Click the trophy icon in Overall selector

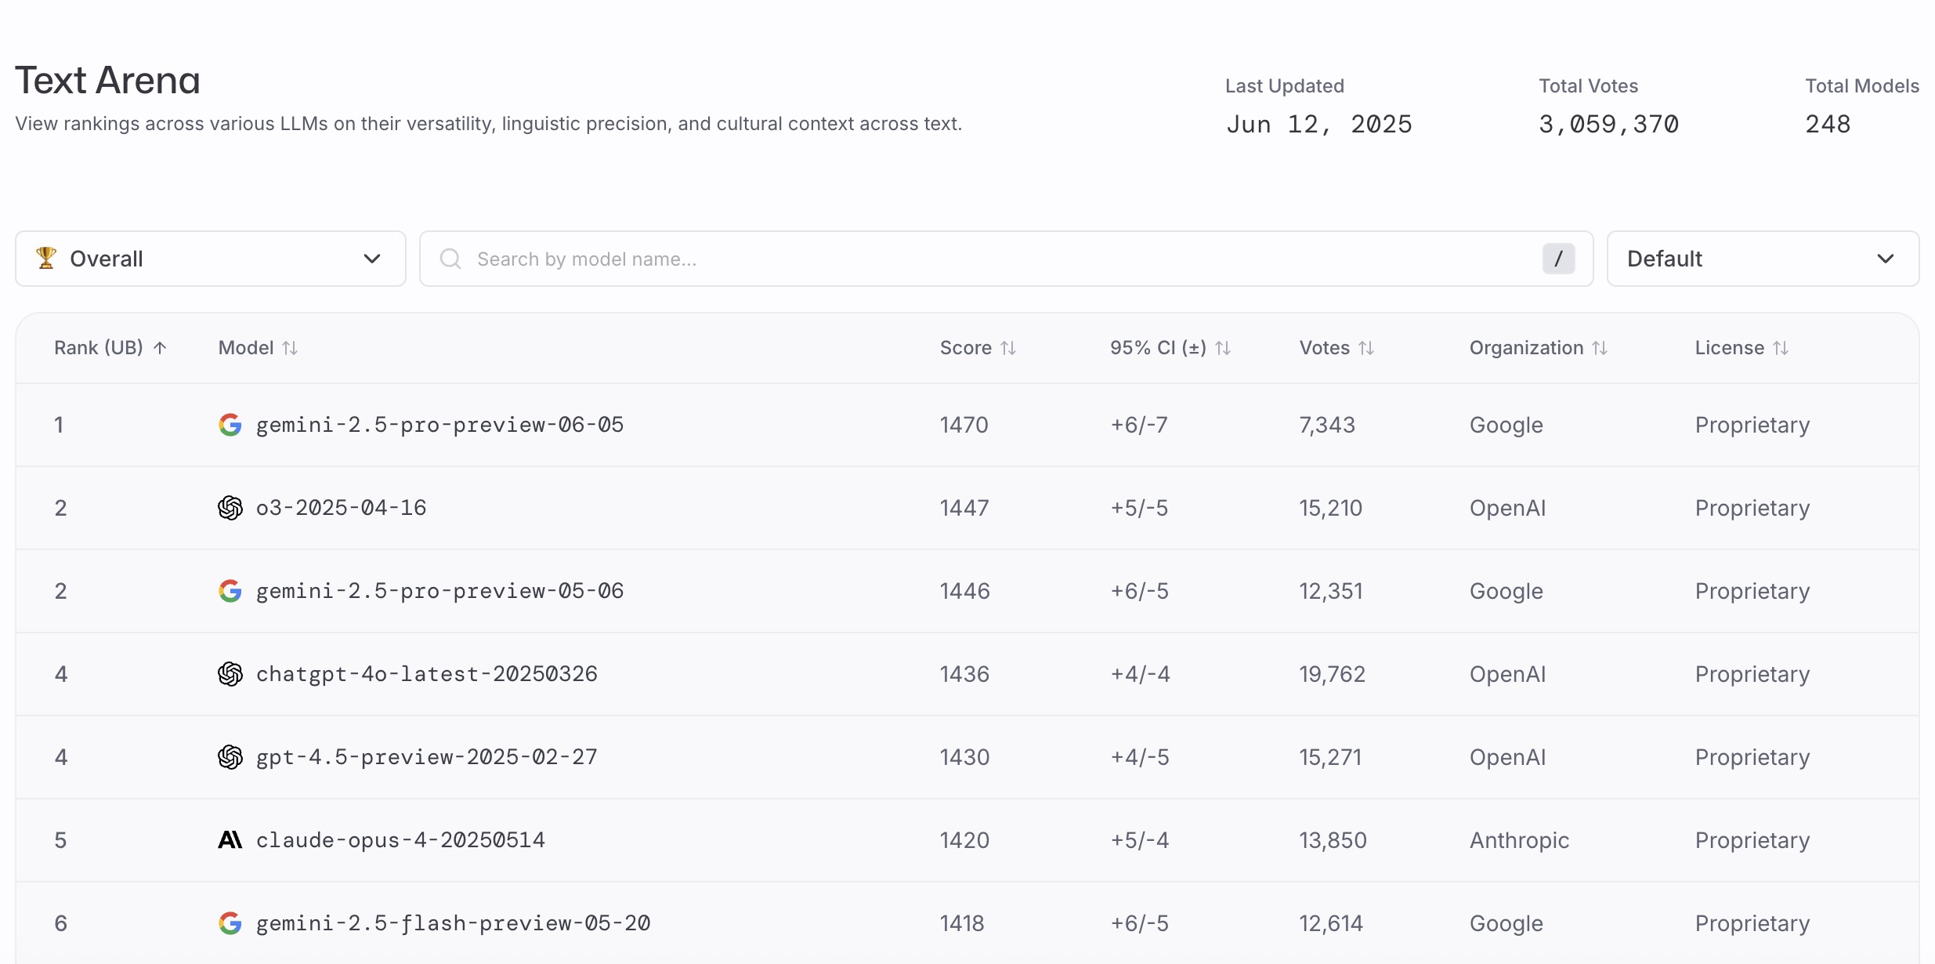[46, 258]
